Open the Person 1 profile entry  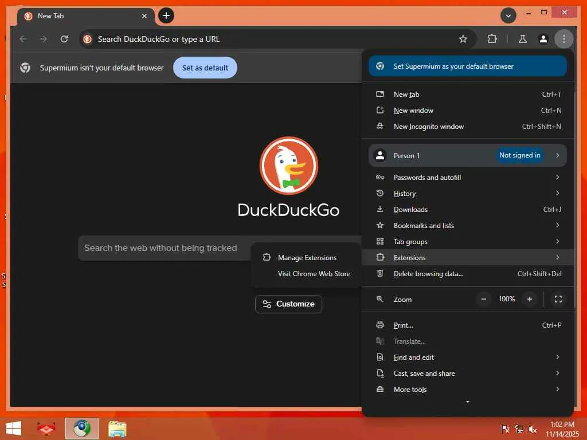point(468,155)
